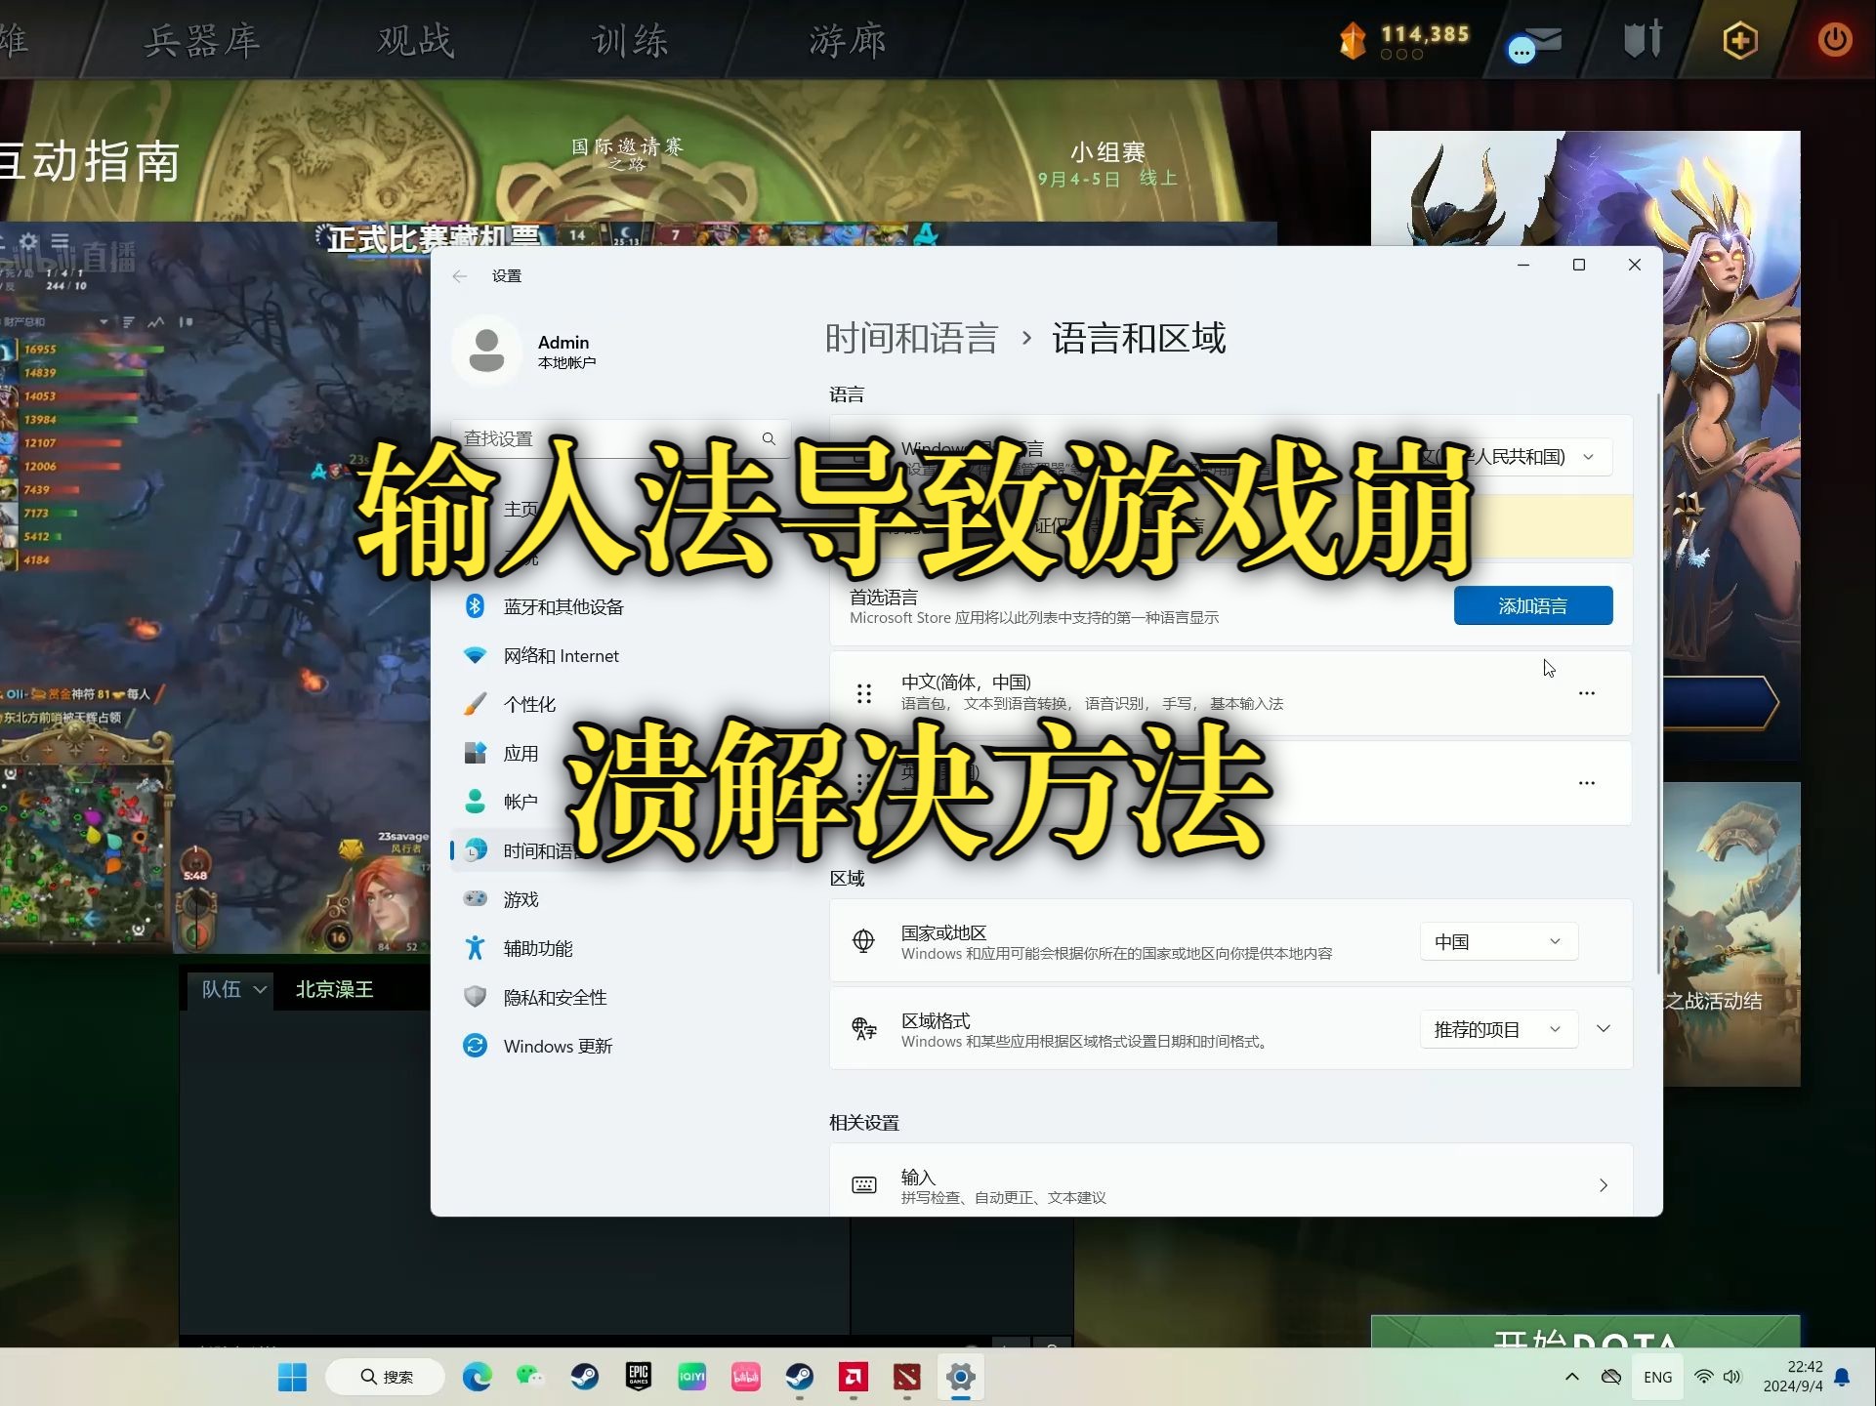The height and width of the screenshot is (1406, 1876).
Task: Open the Dota 观战 tab
Action: (416, 41)
